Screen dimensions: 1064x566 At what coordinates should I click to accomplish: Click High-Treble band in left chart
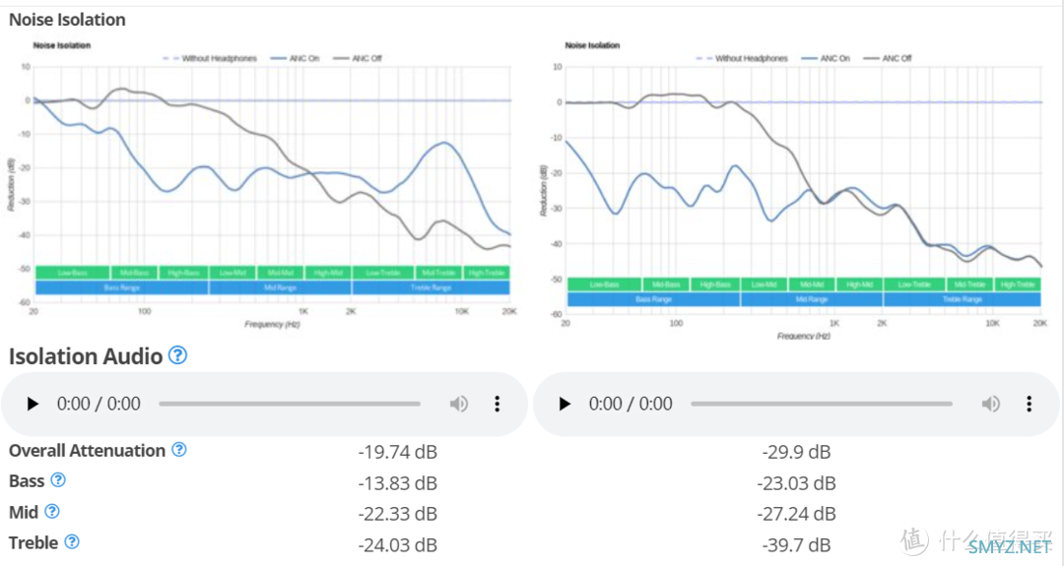487,273
